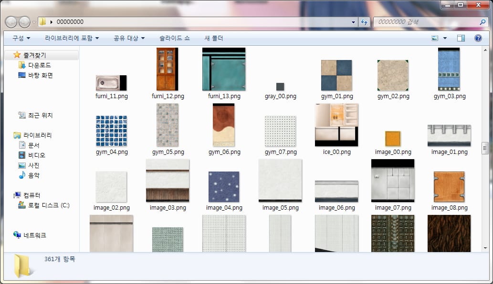Click the search magnifier icon
Screen dimensions: 493x284
pyautogui.click(x=483, y=22)
